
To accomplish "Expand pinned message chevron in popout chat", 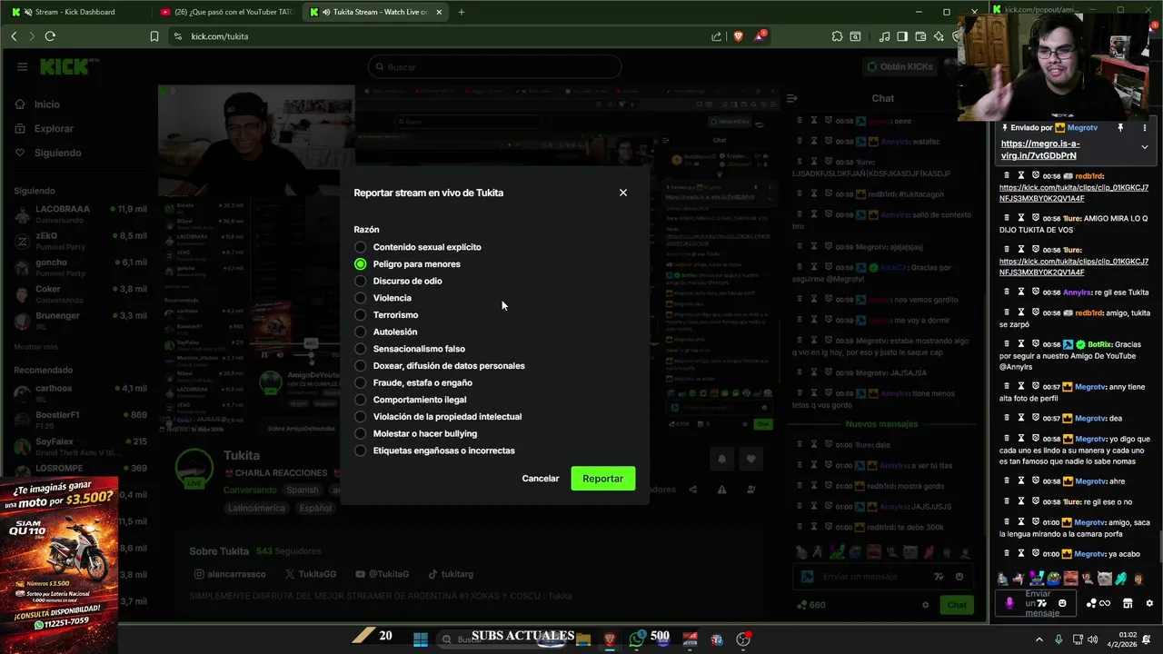I will (1145, 146).
